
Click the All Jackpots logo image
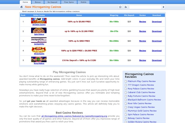[x=39, y=50]
